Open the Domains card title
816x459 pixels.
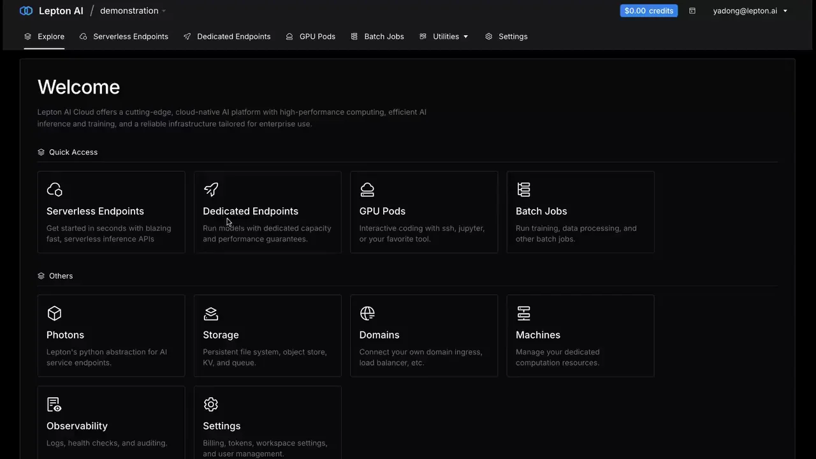coord(379,335)
